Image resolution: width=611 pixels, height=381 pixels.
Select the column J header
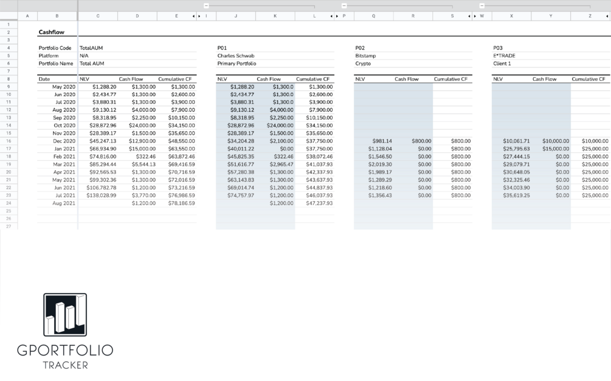click(x=236, y=16)
